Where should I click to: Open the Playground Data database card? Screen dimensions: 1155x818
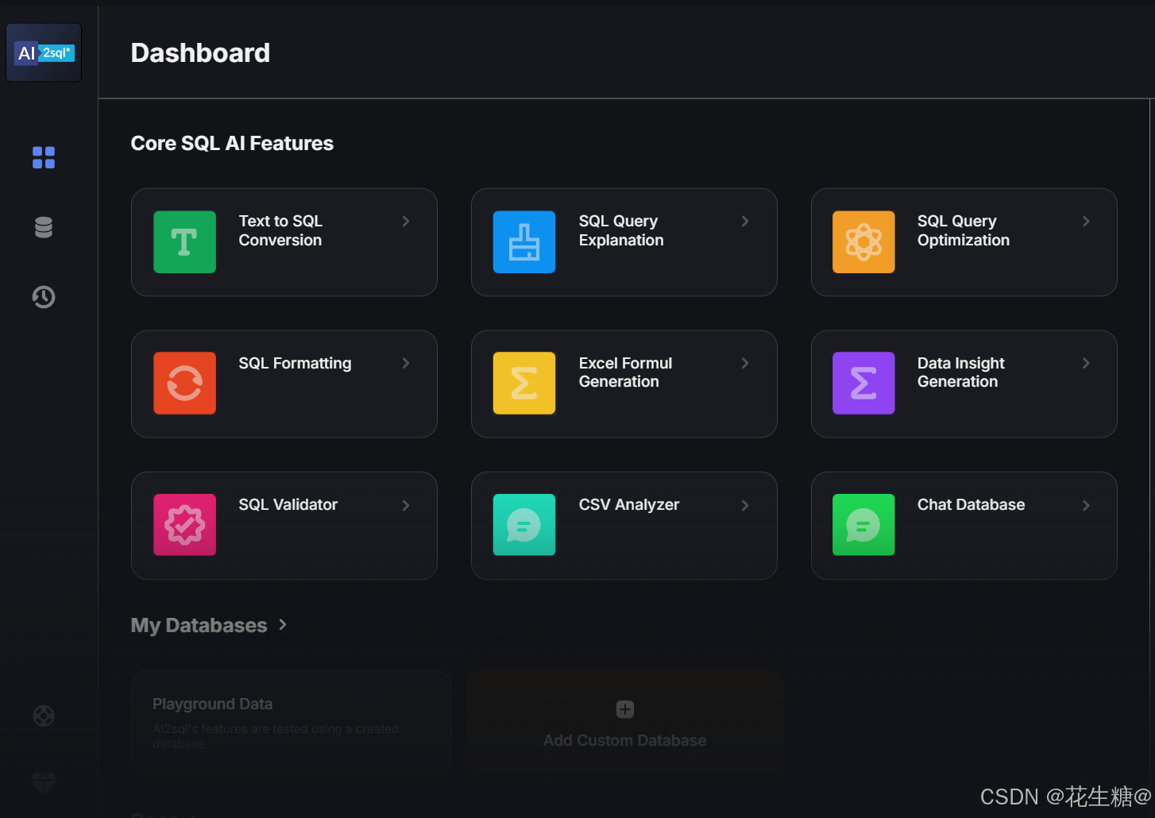point(291,723)
